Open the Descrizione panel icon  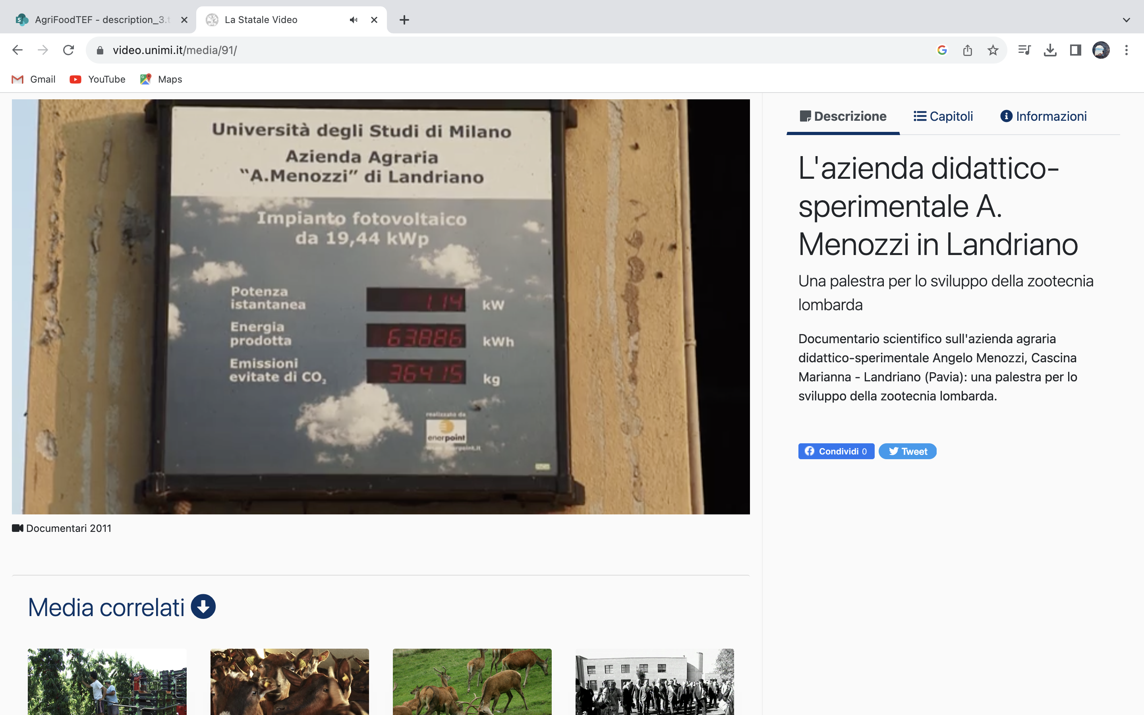[x=806, y=116]
